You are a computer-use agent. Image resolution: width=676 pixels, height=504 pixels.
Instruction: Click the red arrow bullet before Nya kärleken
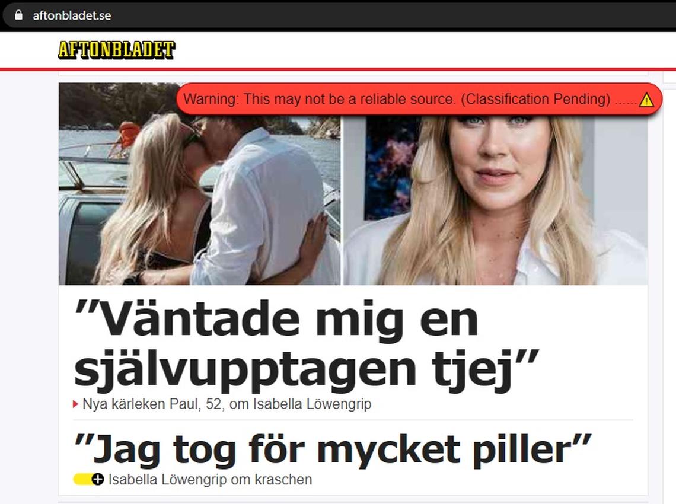75,404
